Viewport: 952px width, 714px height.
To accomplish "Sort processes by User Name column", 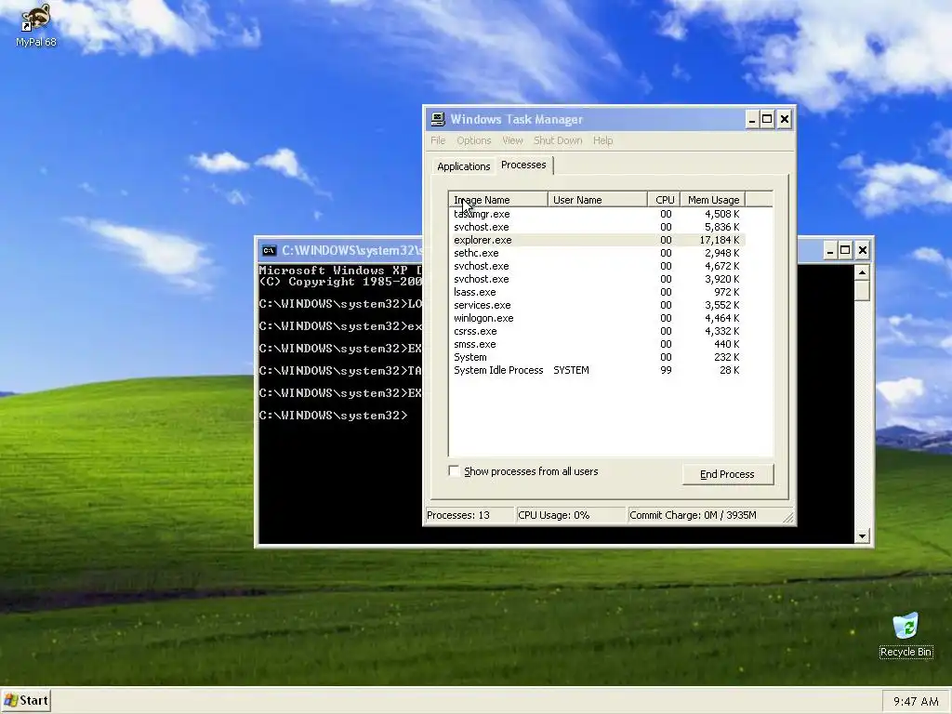I will (x=598, y=200).
